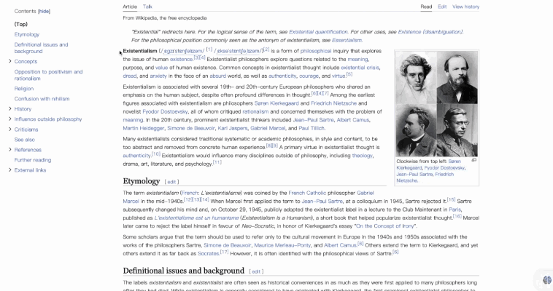
Task: Expand the History section in contents
Action: point(10,108)
